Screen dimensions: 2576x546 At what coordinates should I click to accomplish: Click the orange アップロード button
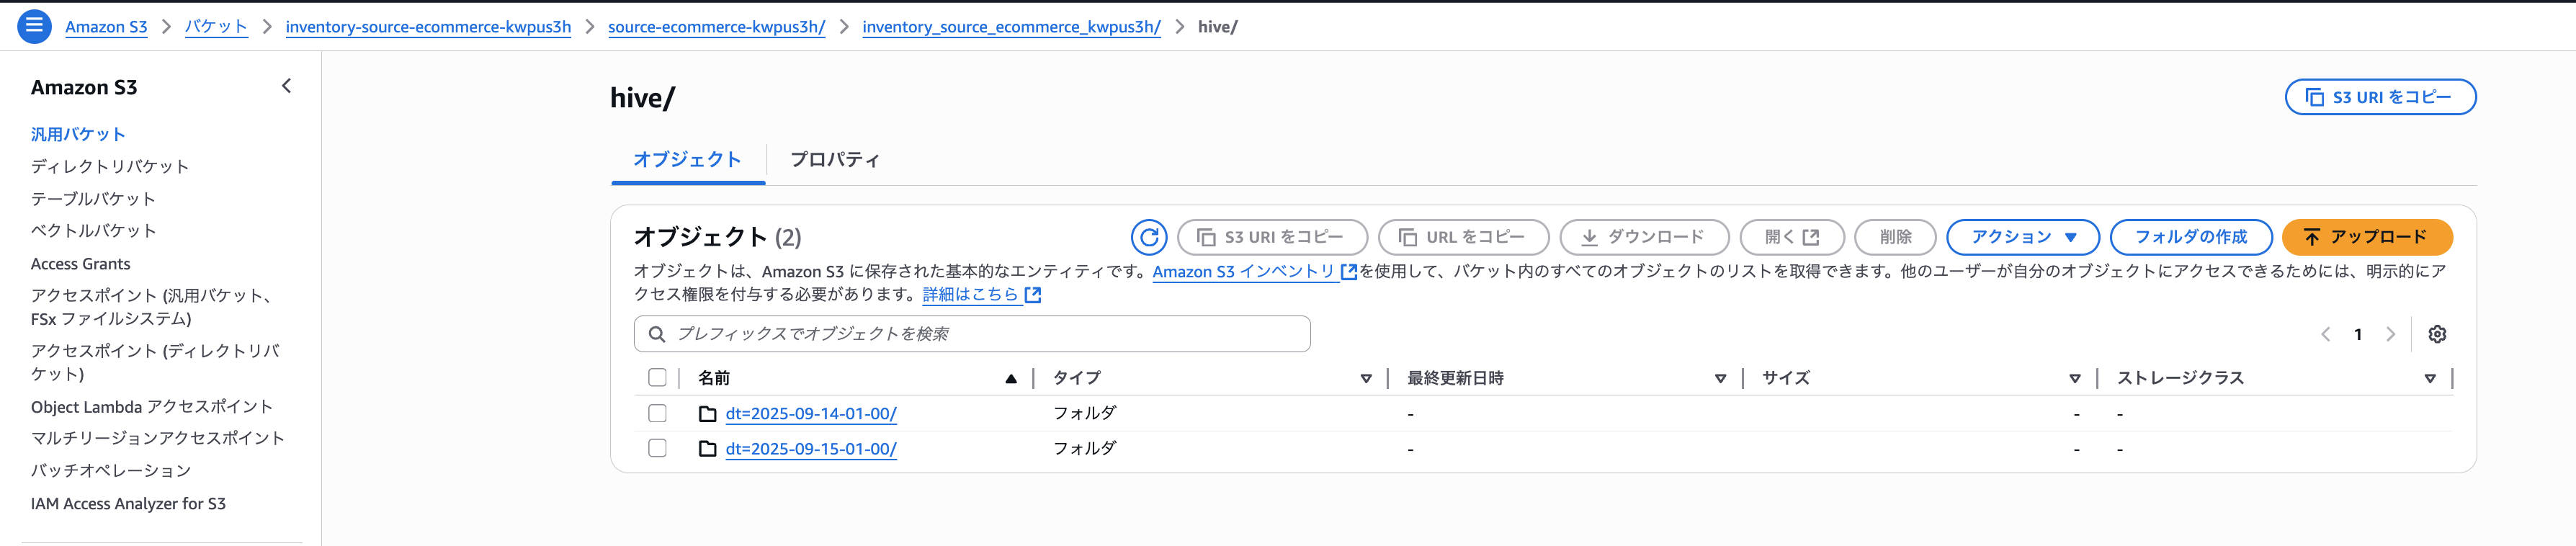click(x=2367, y=237)
